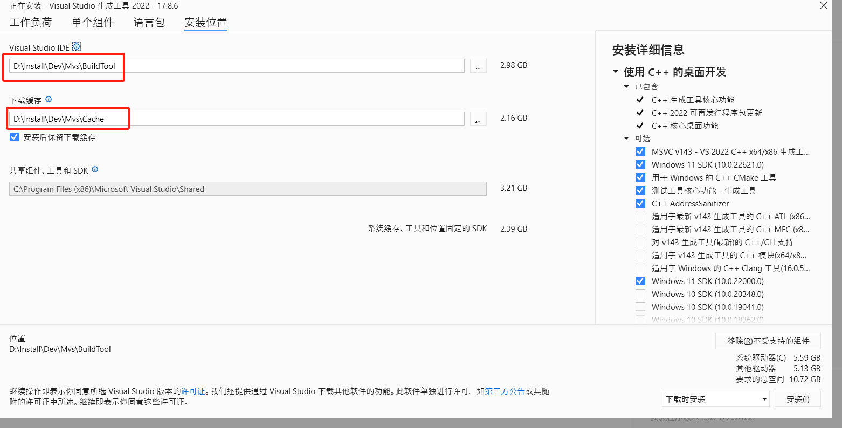
Task: Click the 安装详细信息 heading
Action: click(648, 50)
